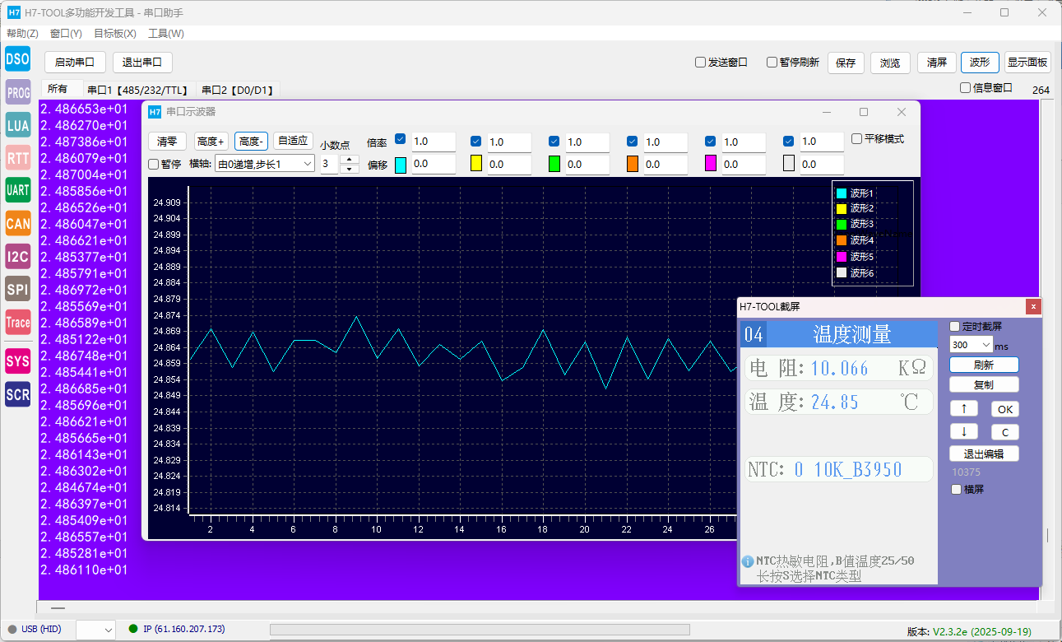The image size is (1062, 642).
Task: Click the 退出编辑 button
Action: [x=984, y=454]
